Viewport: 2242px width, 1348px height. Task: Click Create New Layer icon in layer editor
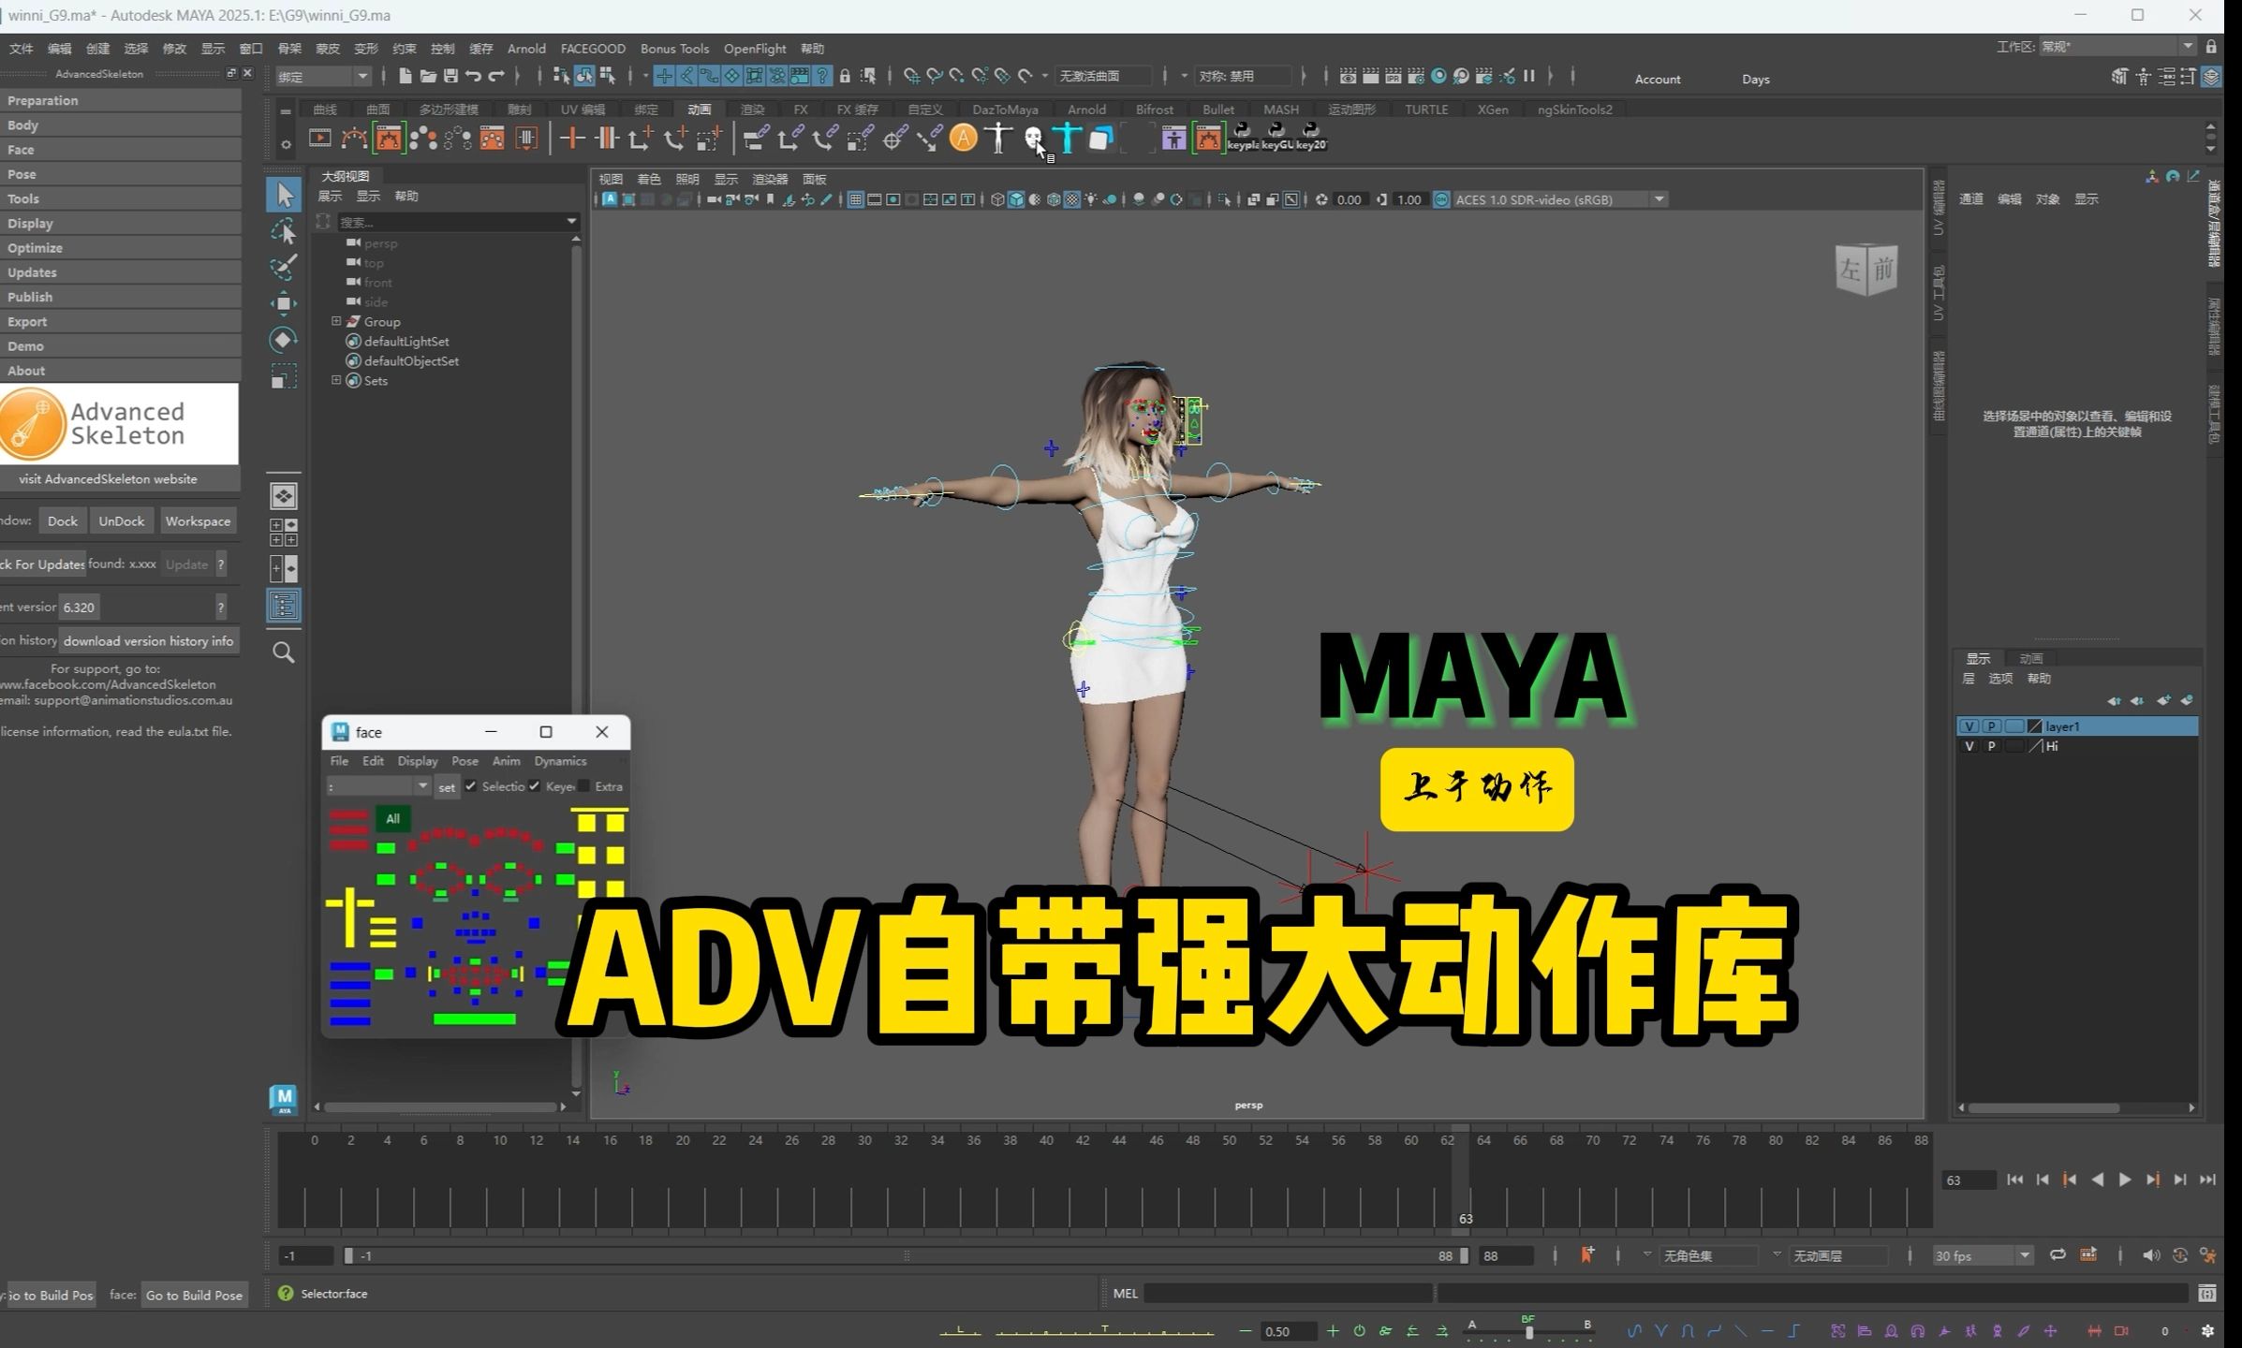point(2162,700)
